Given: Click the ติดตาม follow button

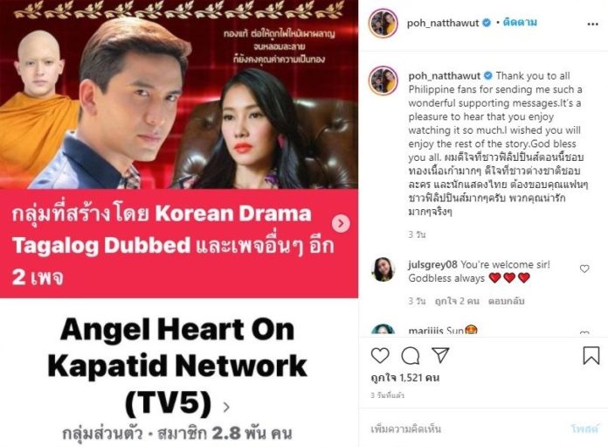Looking at the screenshot, I should pyautogui.click(x=520, y=23).
